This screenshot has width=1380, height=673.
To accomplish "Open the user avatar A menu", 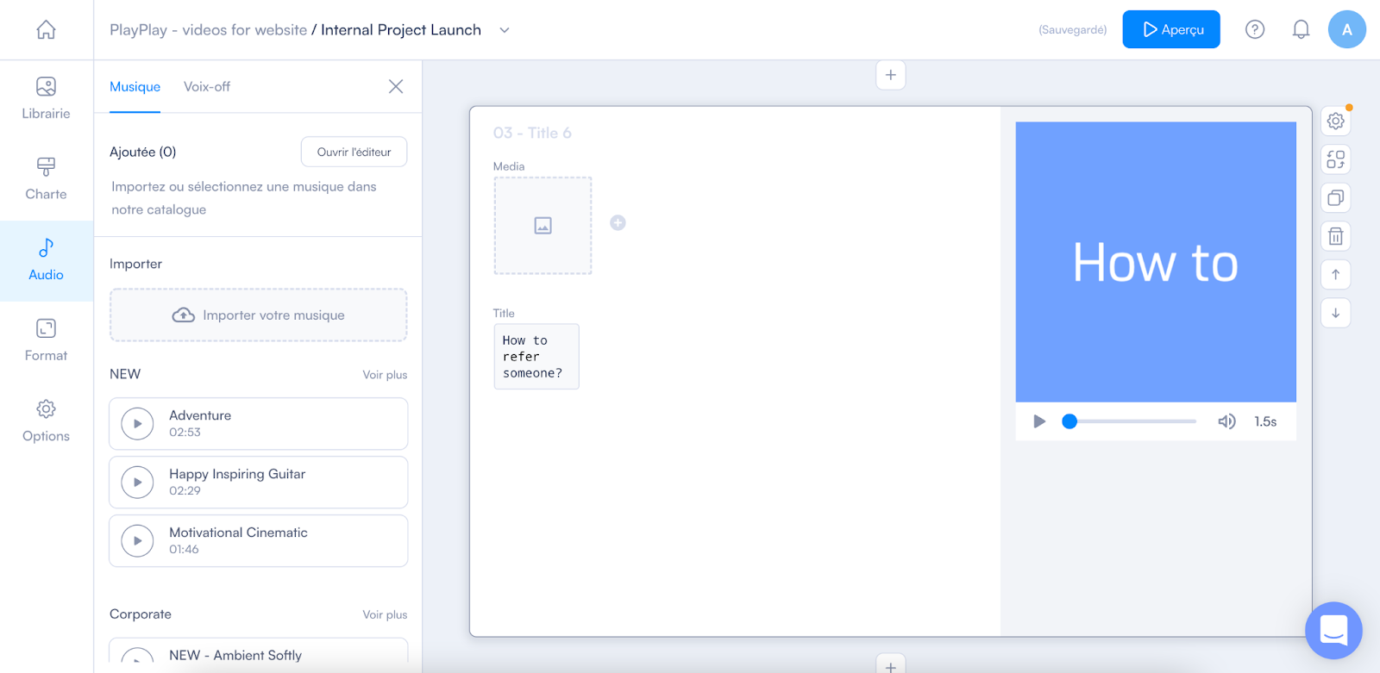I will [x=1346, y=29].
